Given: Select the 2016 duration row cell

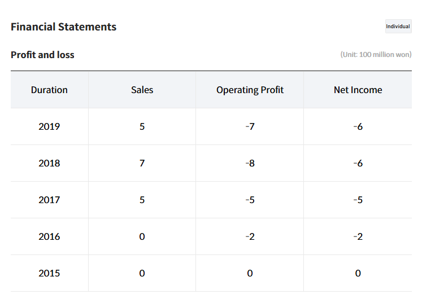Looking at the screenshot, I should 49,236.
